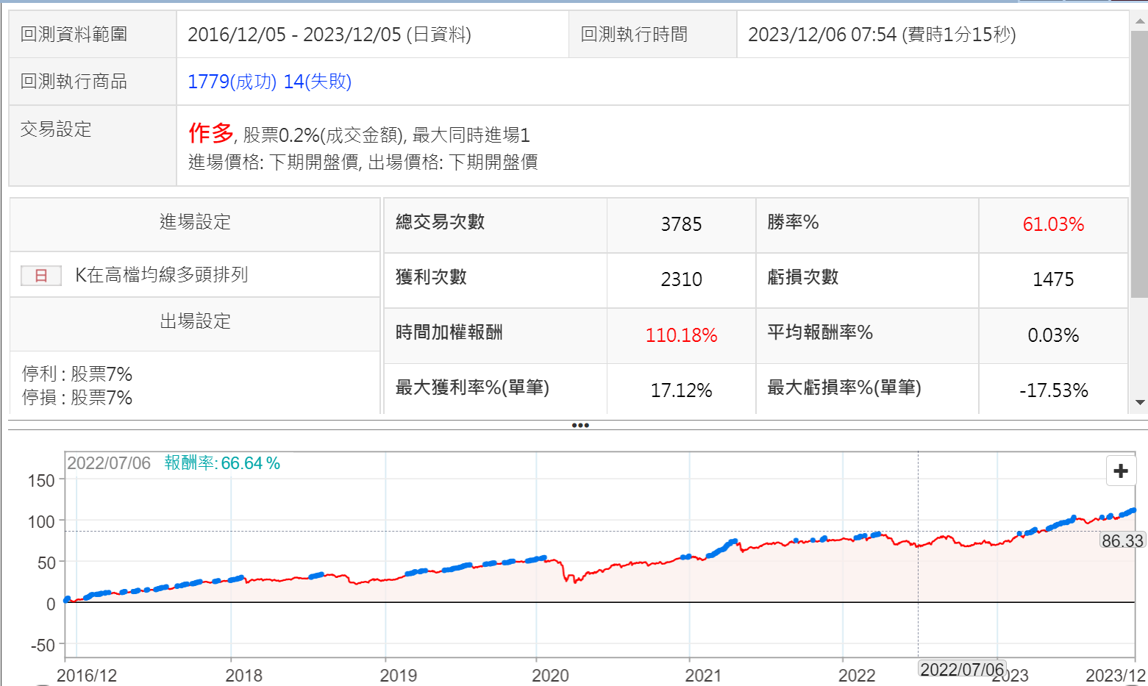Click the 出場設定 section header
This screenshot has width=1148, height=686.
(195, 321)
